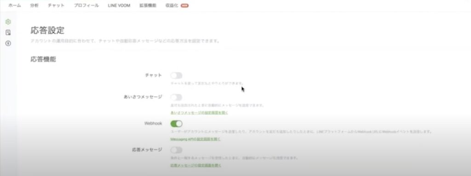The width and height of the screenshot is (471, 176).
Task: Open the ホーム tab
Action: tap(14, 5)
